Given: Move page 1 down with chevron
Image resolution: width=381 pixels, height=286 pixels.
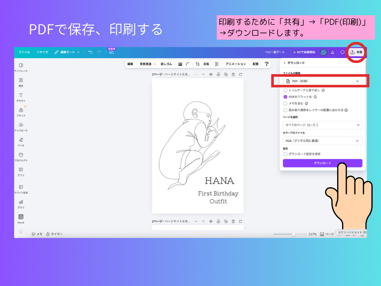Looking at the screenshot, I should [203, 74].
